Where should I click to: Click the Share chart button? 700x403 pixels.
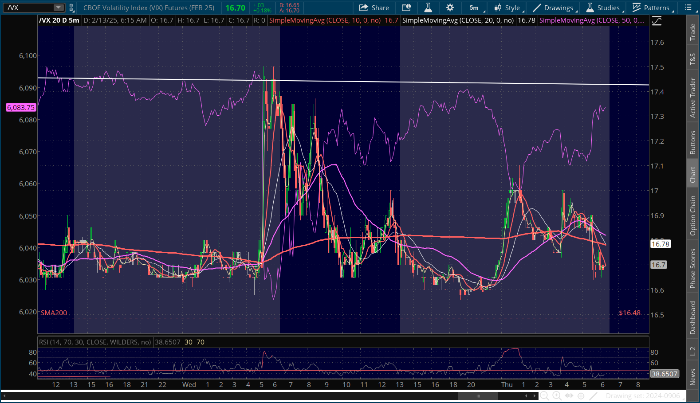coord(374,8)
